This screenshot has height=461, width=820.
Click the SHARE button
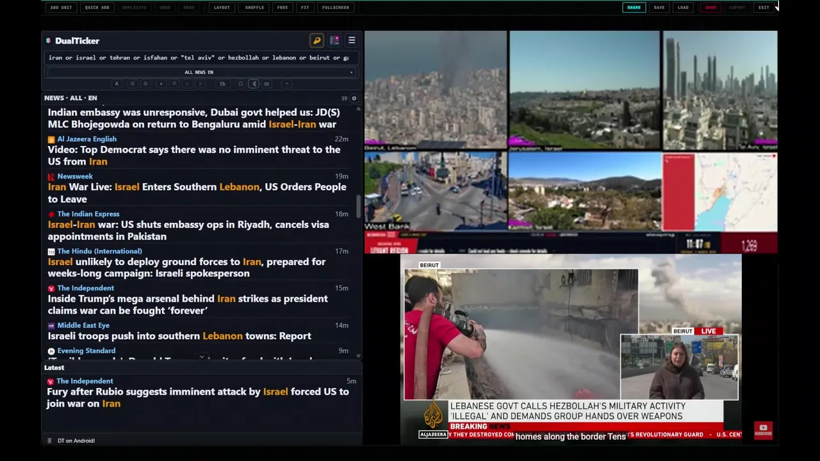click(x=634, y=7)
